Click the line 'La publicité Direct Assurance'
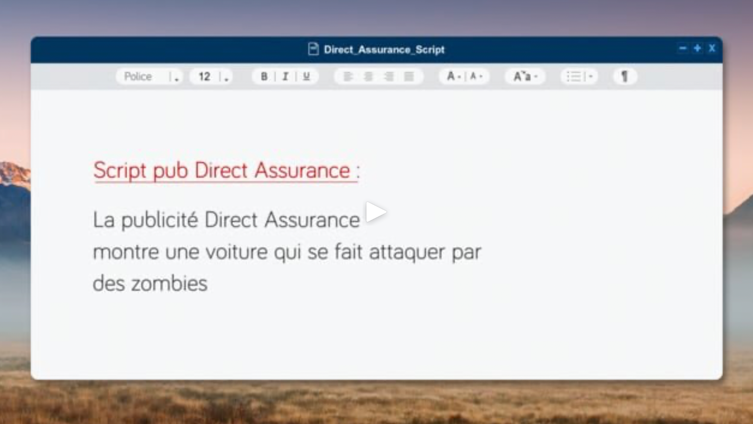Viewport: 753px width, 424px height. click(226, 220)
